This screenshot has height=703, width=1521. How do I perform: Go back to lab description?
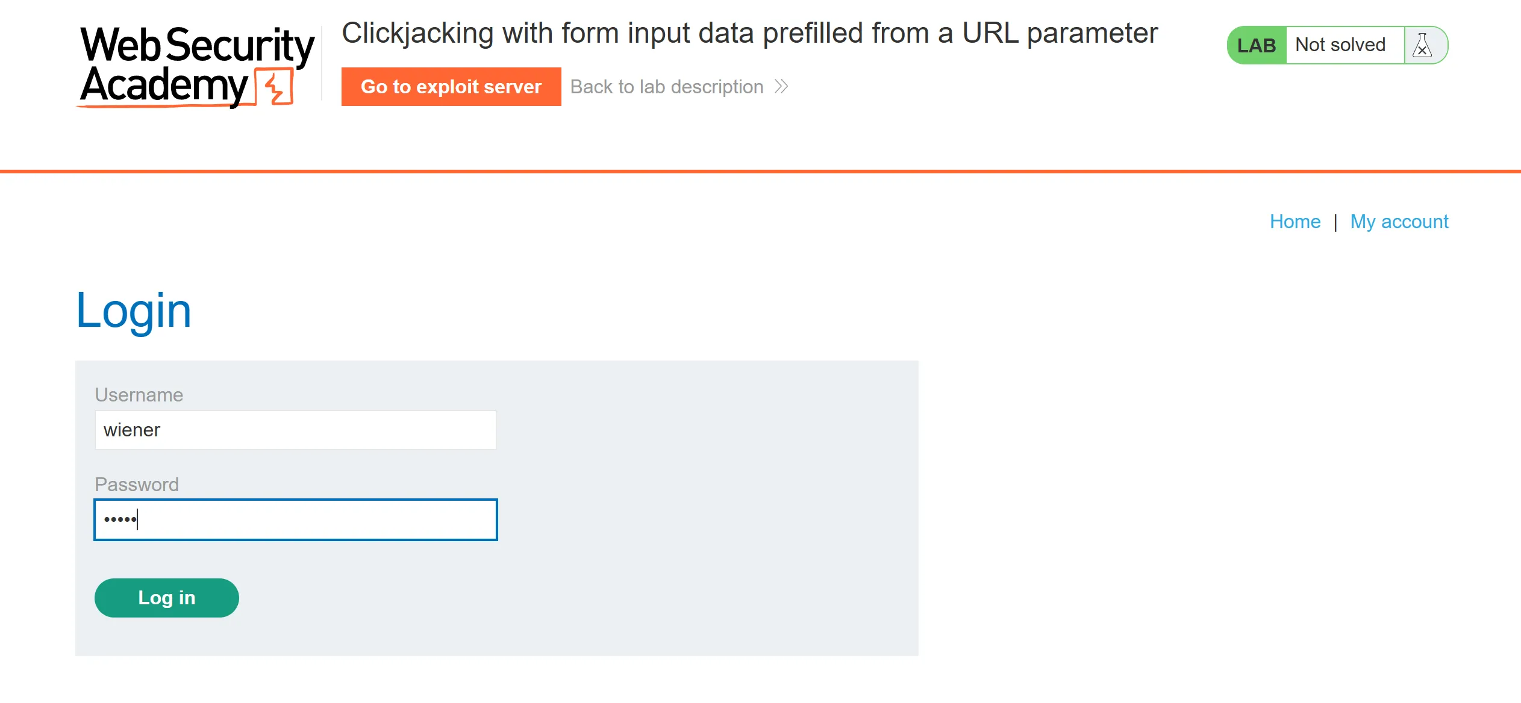[x=667, y=87]
